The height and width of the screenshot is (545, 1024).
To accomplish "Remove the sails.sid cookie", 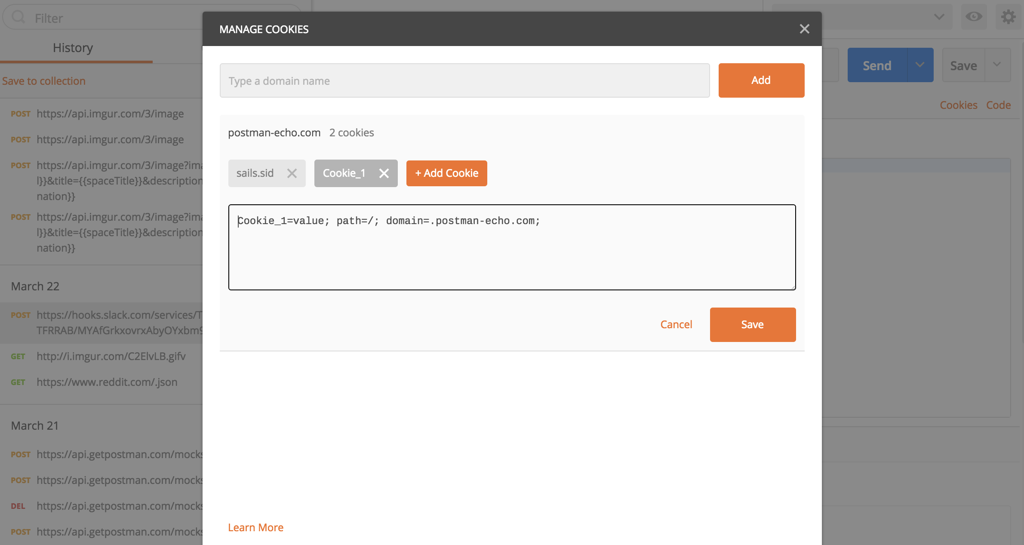I will click(292, 173).
